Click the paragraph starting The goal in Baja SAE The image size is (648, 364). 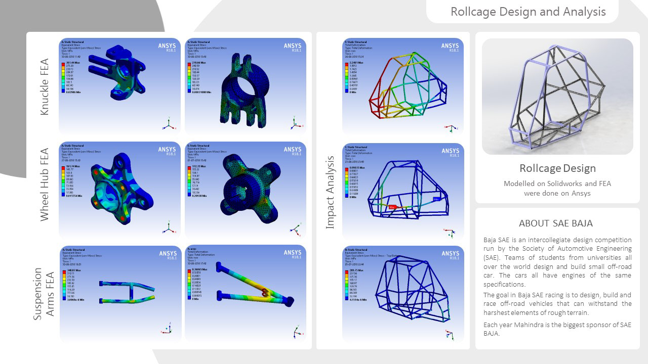point(557,303)
